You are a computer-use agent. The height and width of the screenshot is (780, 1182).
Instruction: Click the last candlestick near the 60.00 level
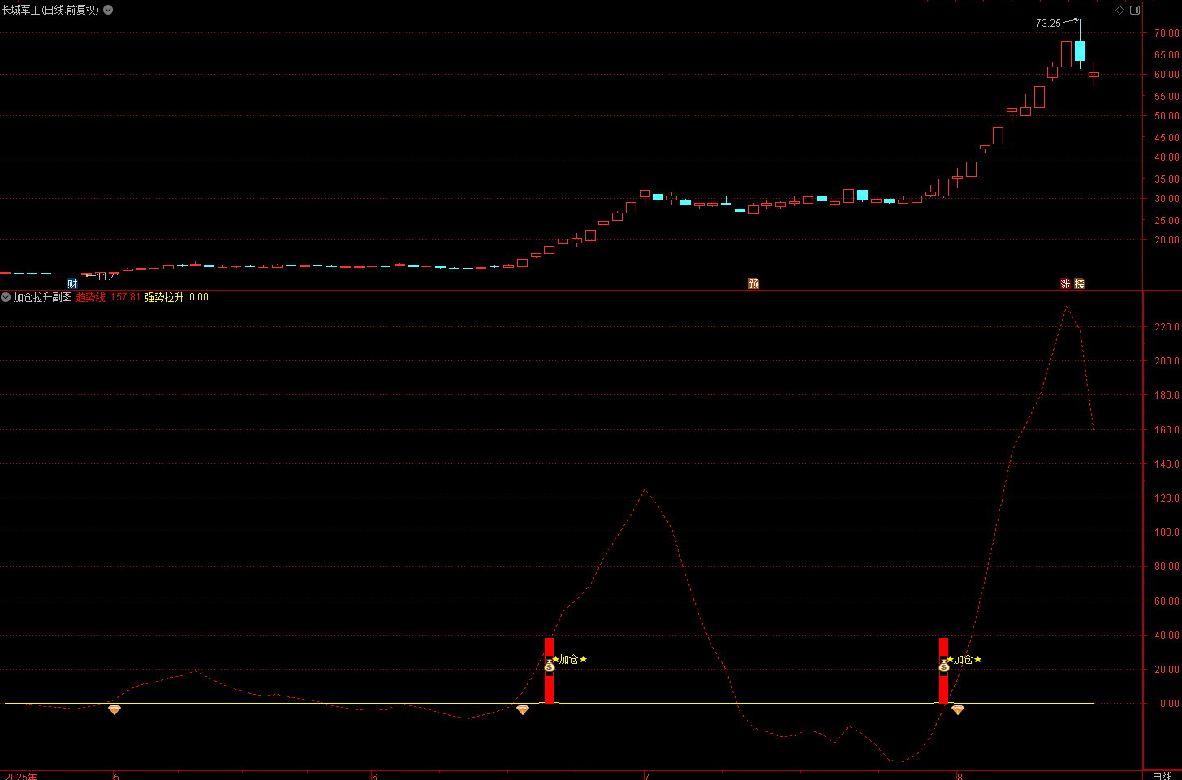[x=1094, y=74]
